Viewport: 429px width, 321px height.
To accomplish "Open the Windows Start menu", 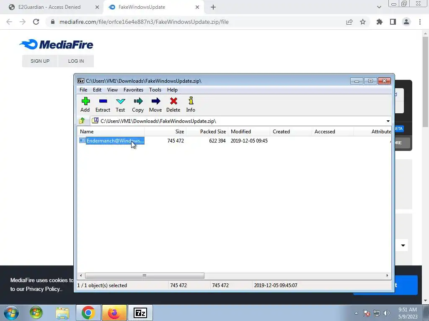I will (x=11, y=313).
